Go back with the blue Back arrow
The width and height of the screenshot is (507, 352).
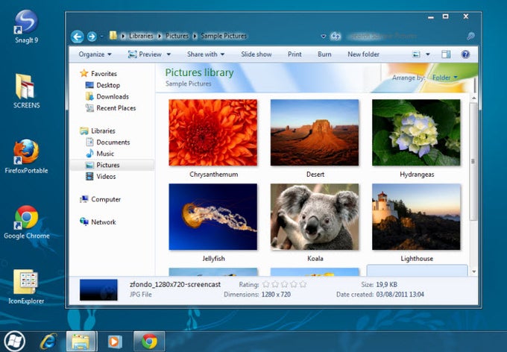pyautogui.click(x=78, y=37)
